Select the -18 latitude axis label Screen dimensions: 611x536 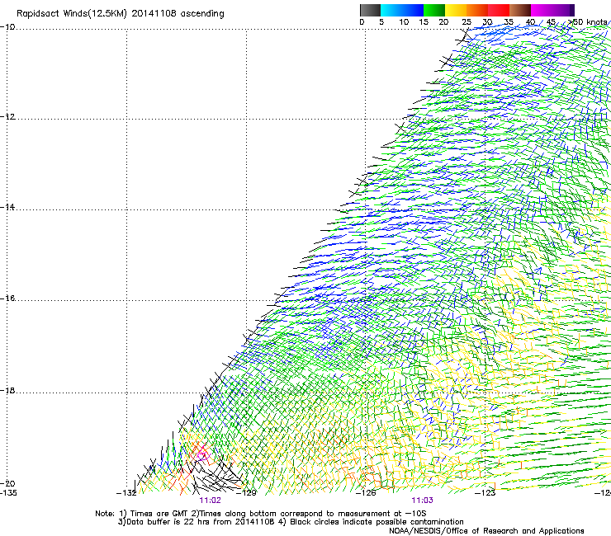tap(7, 390)
